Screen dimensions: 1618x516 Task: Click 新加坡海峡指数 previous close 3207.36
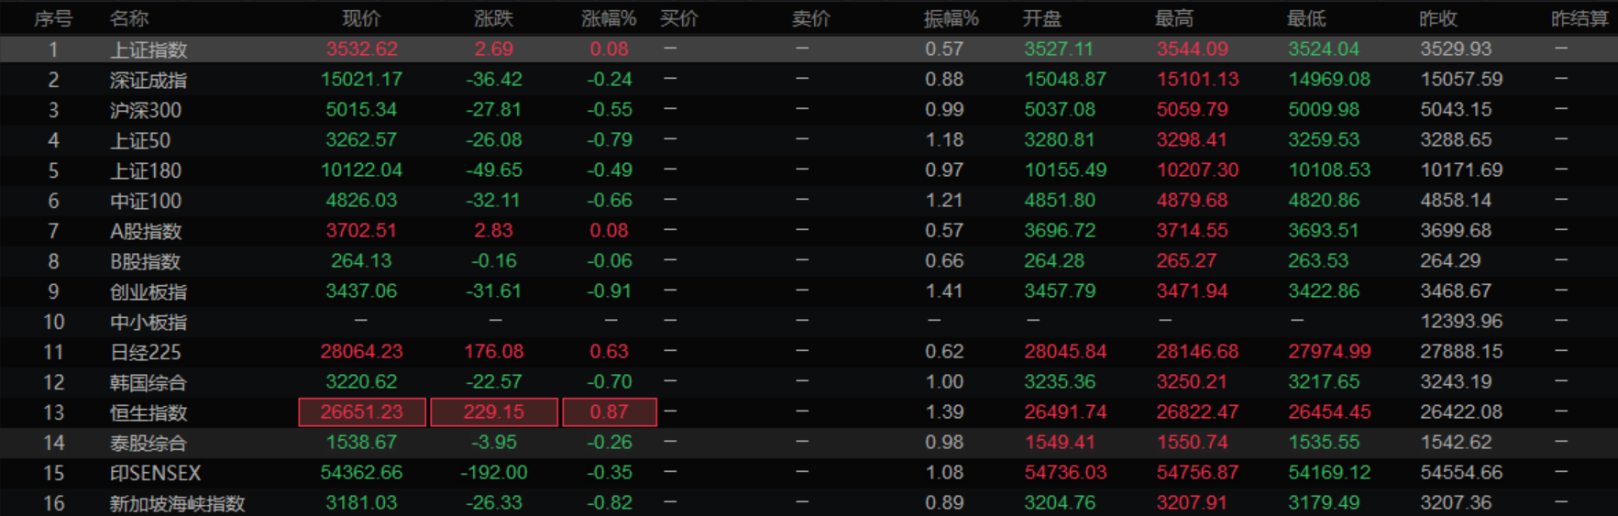click(1456, 502)
